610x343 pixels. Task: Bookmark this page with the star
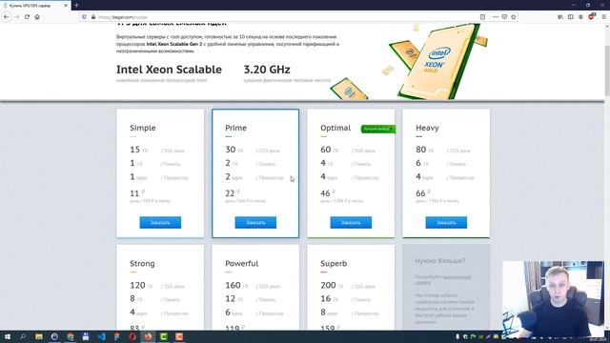pos(514,17)
